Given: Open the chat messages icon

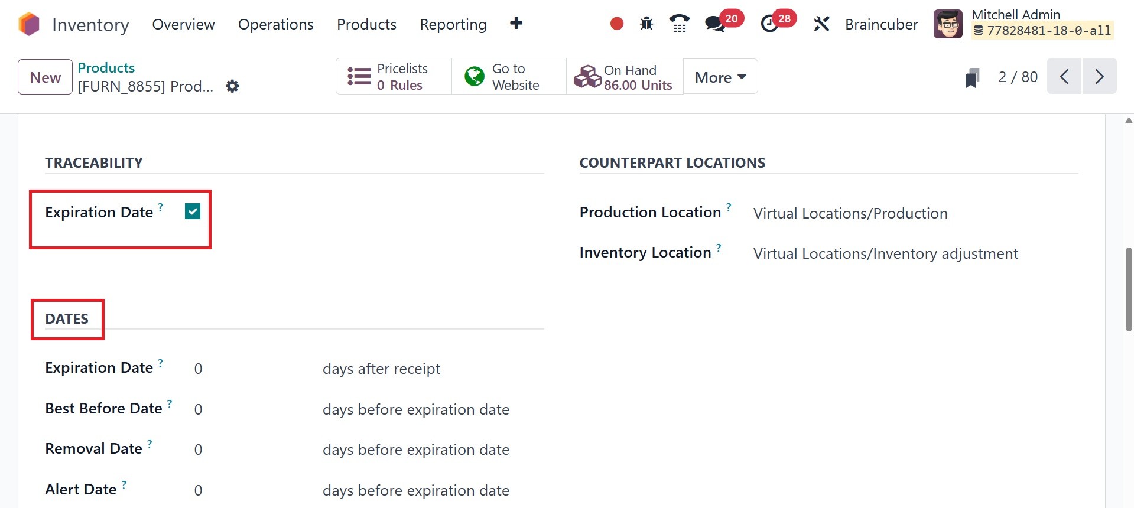Looking at the screenshot, I should click(x=715, y=24).
